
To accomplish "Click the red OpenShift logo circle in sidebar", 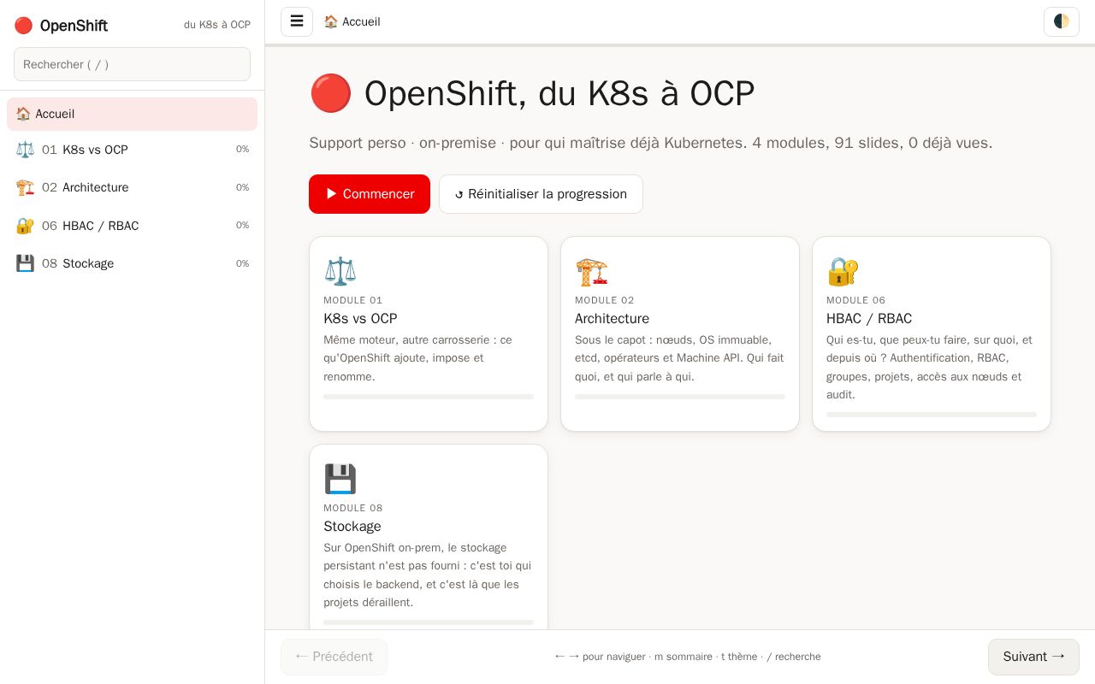I will click(23, 26).
